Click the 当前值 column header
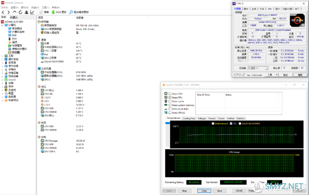This screenshot has height=195, width=309. [80, 18]
